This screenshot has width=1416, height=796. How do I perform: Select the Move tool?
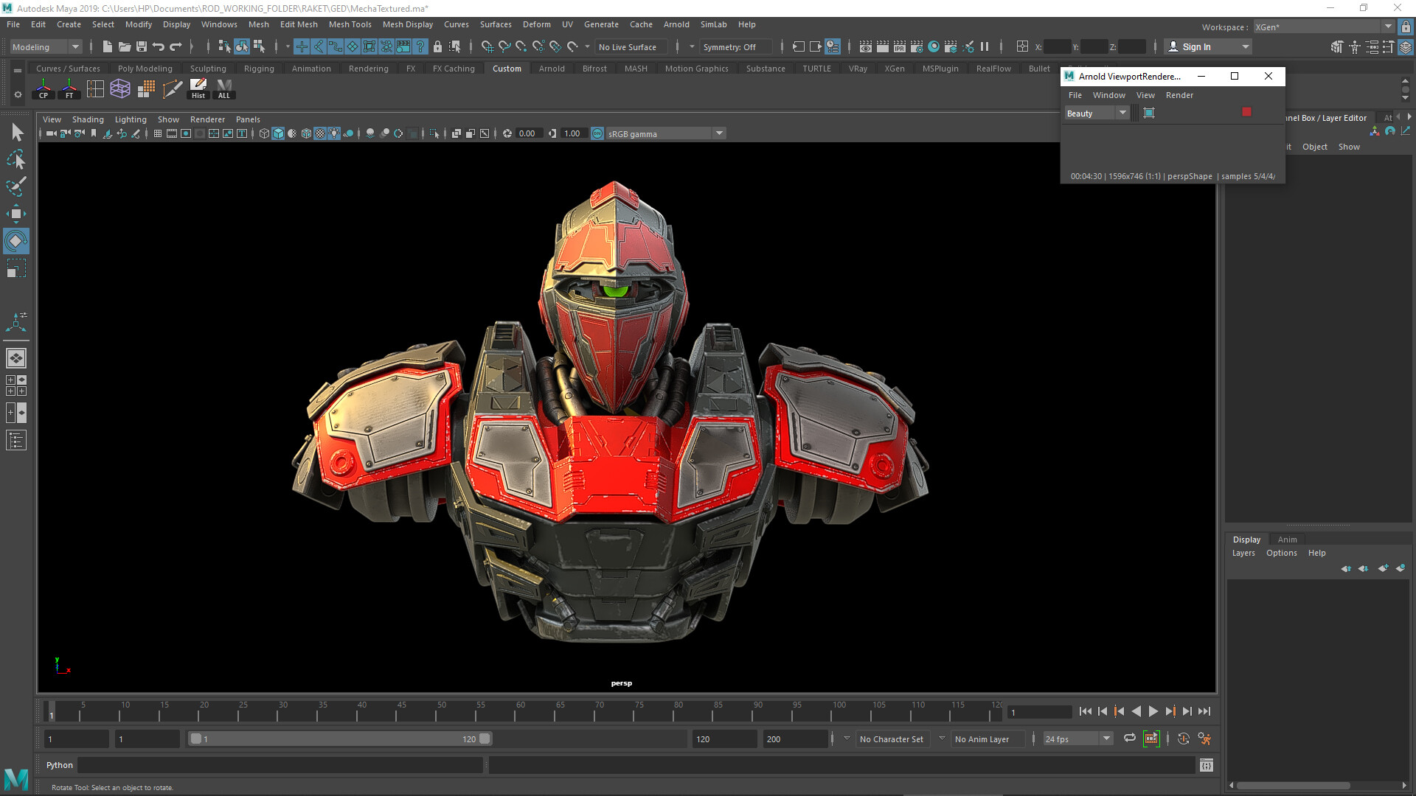tap(16, 214)
